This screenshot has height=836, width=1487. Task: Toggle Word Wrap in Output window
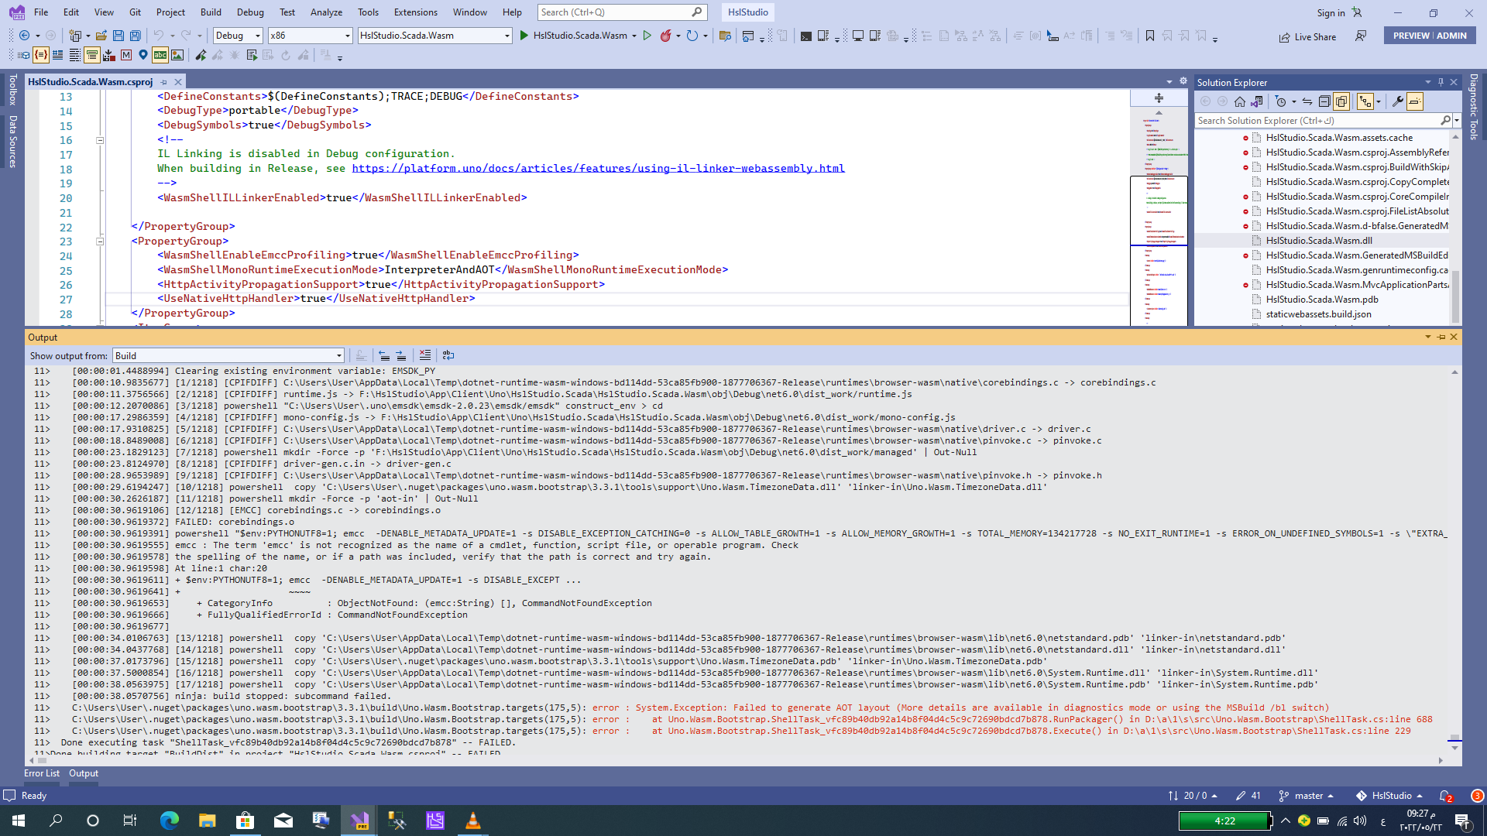click(x=448, y=355)
